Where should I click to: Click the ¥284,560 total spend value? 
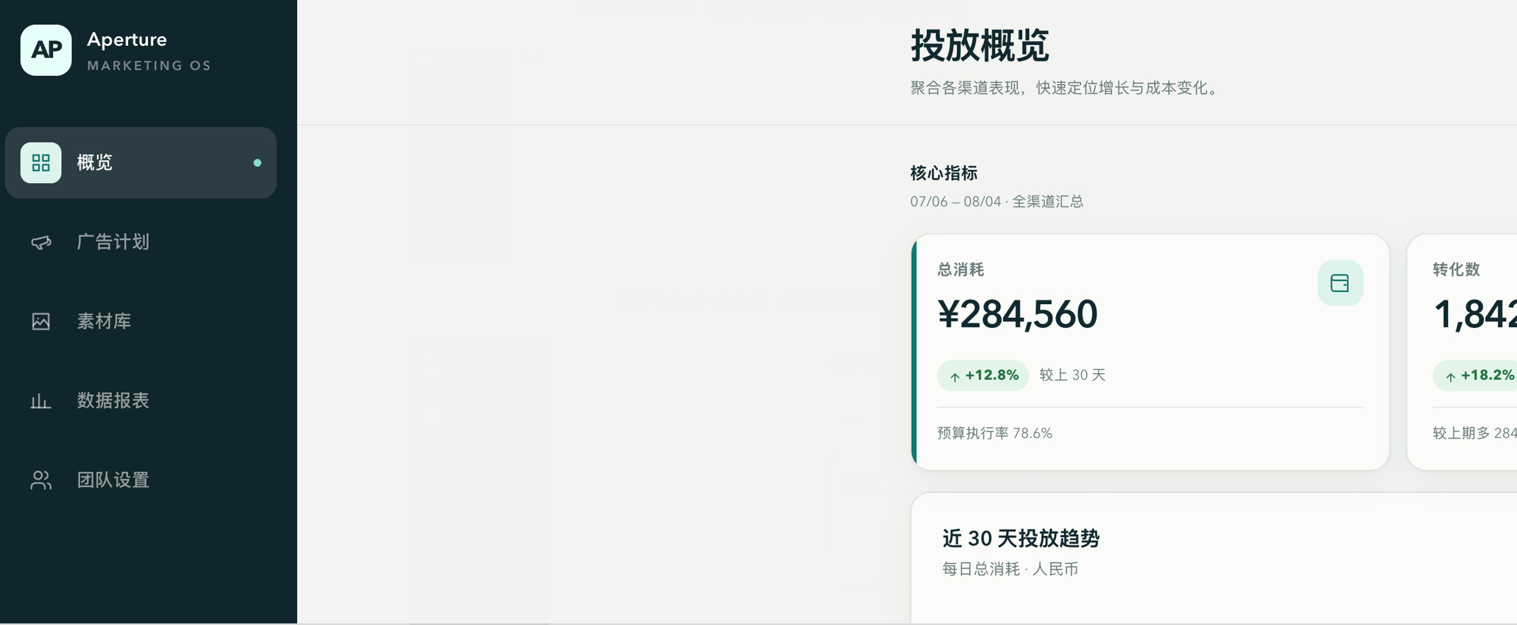[1018, 315]
